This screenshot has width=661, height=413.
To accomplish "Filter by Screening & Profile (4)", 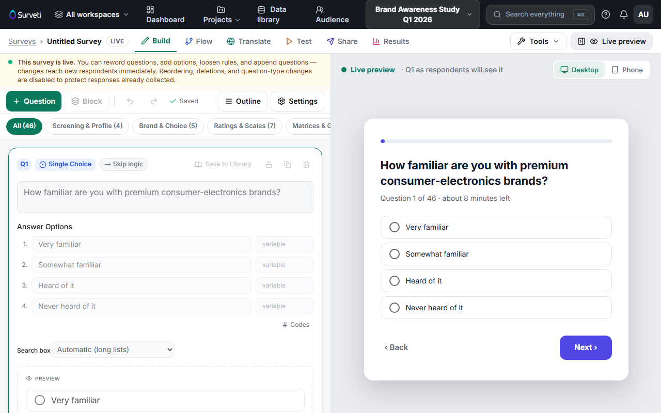I will [87, 126].
